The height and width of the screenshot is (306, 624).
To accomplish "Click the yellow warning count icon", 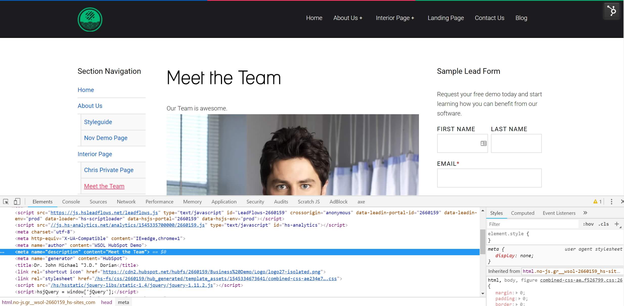I will [597, 202].
